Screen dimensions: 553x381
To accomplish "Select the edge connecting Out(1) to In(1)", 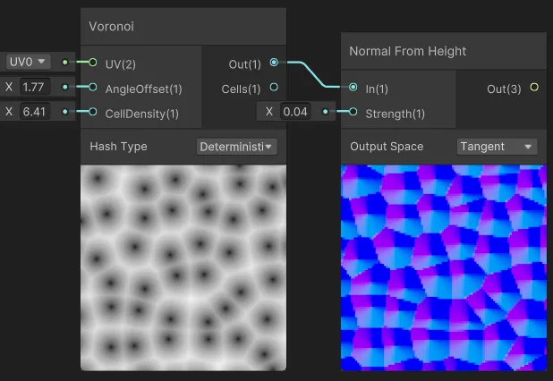I will pyautogui.click(x=312, y=74).
